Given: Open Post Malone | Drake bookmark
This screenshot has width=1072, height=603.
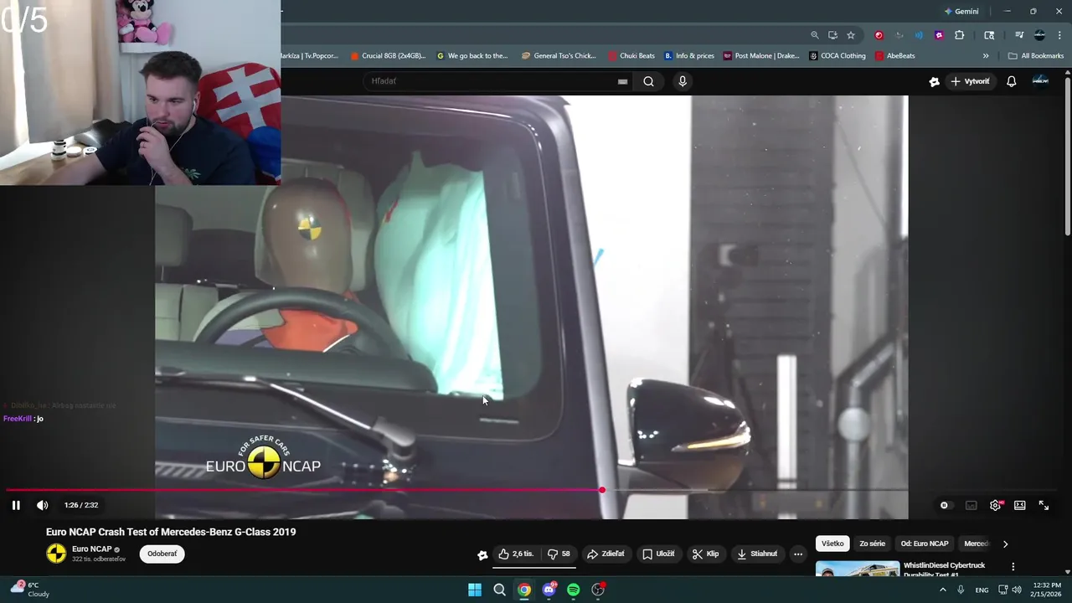Looking at the screenshot, I should coord(760,56).
